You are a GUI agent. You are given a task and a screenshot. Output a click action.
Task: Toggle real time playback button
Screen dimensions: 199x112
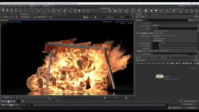pos(11,105)
